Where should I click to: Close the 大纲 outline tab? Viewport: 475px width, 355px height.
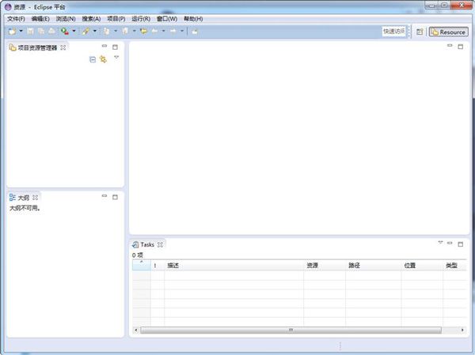pyautogui.click(x=36, y=197)
